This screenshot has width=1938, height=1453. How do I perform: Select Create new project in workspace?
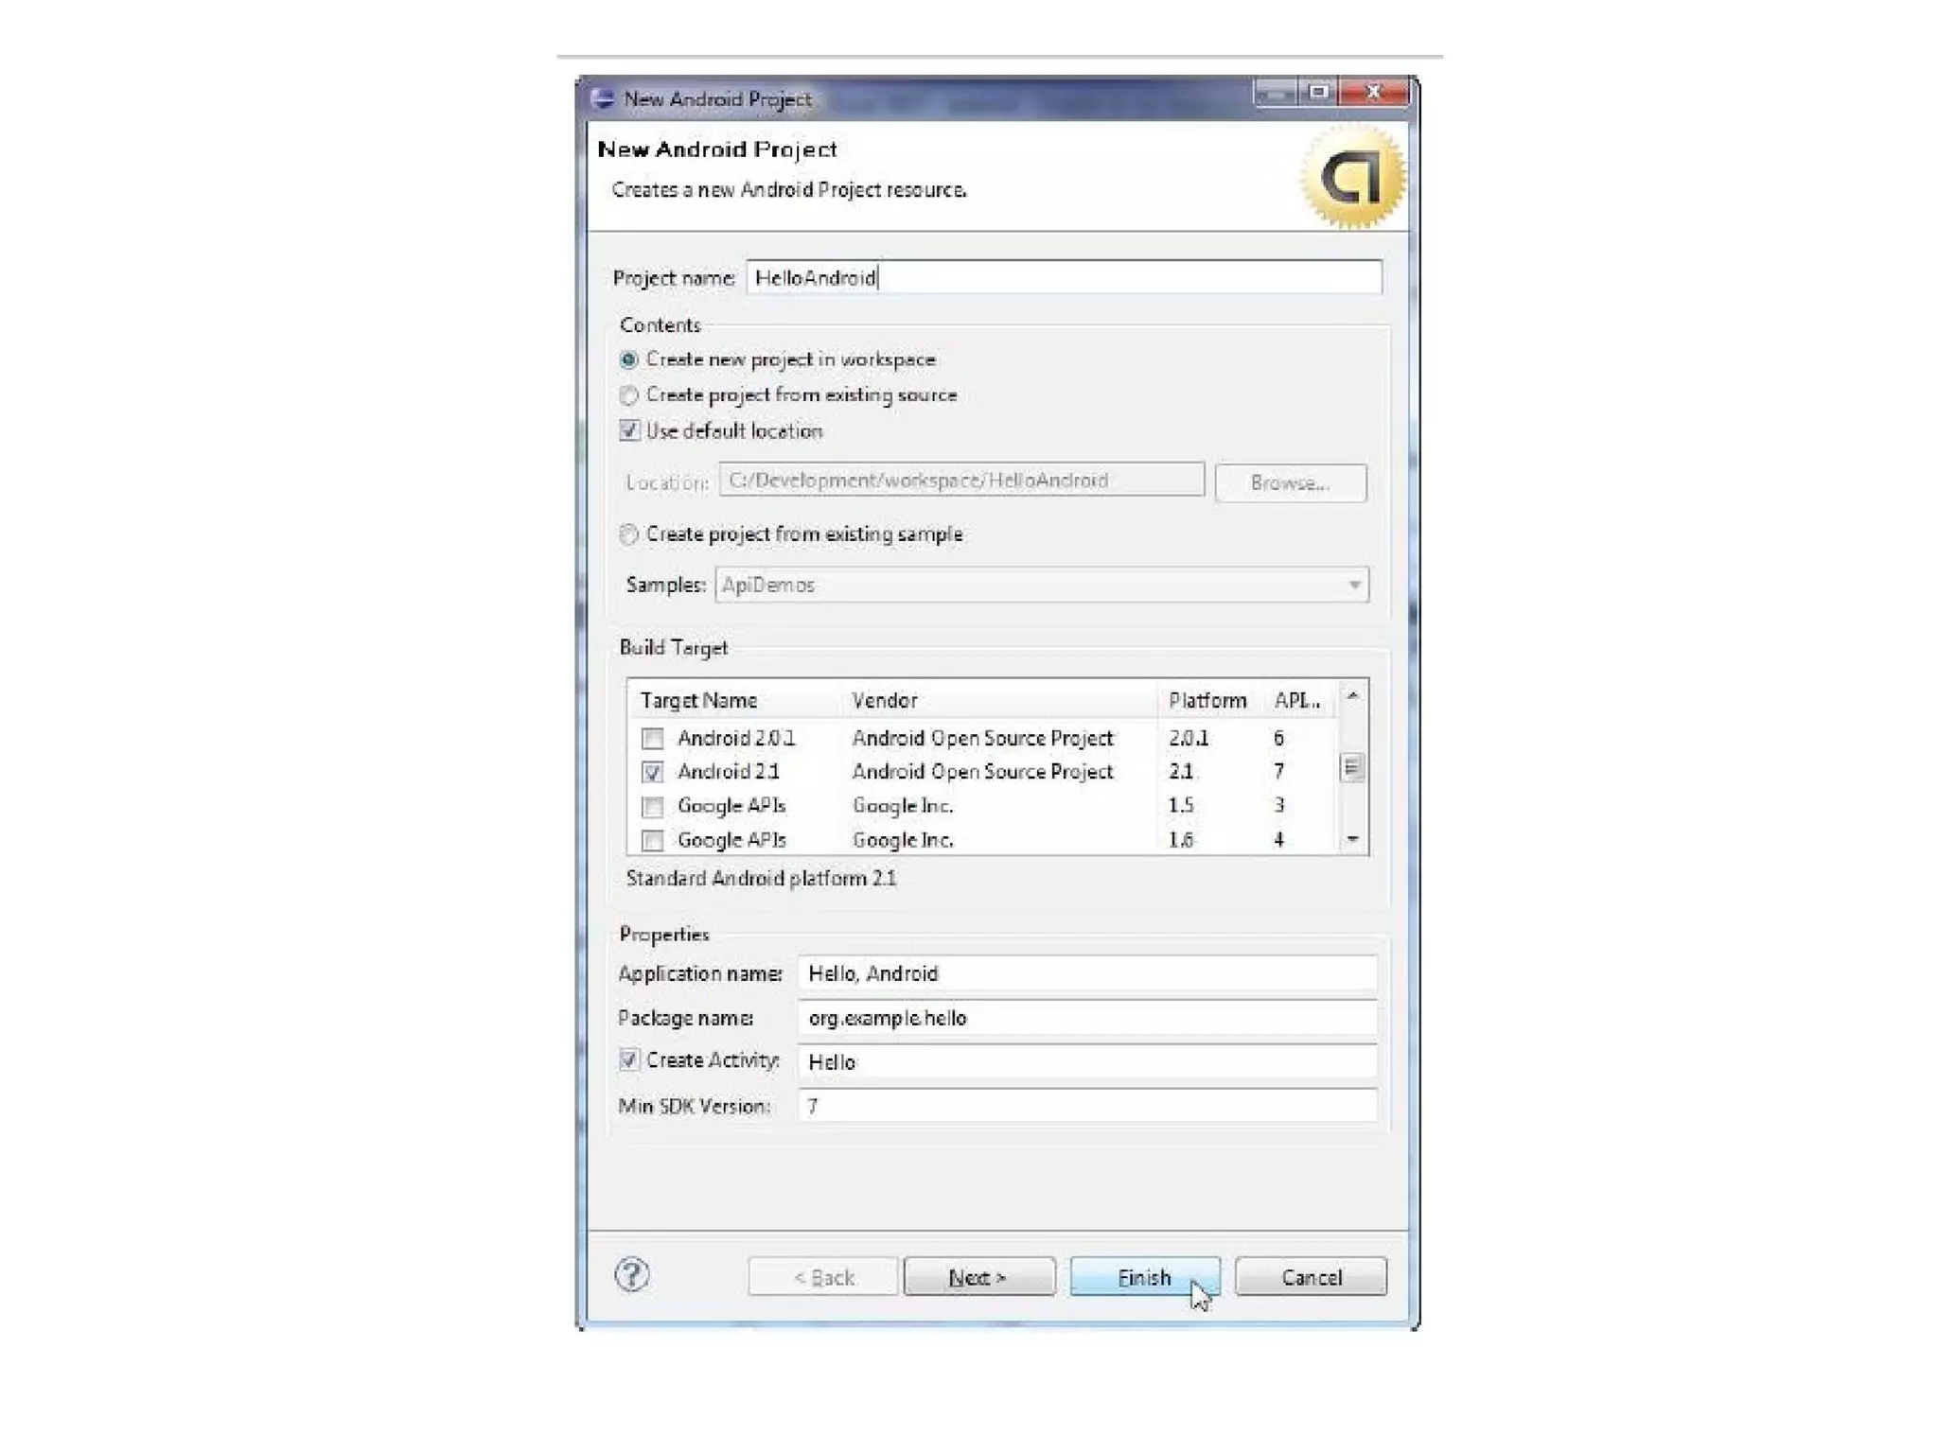click(x=629, y=359)
